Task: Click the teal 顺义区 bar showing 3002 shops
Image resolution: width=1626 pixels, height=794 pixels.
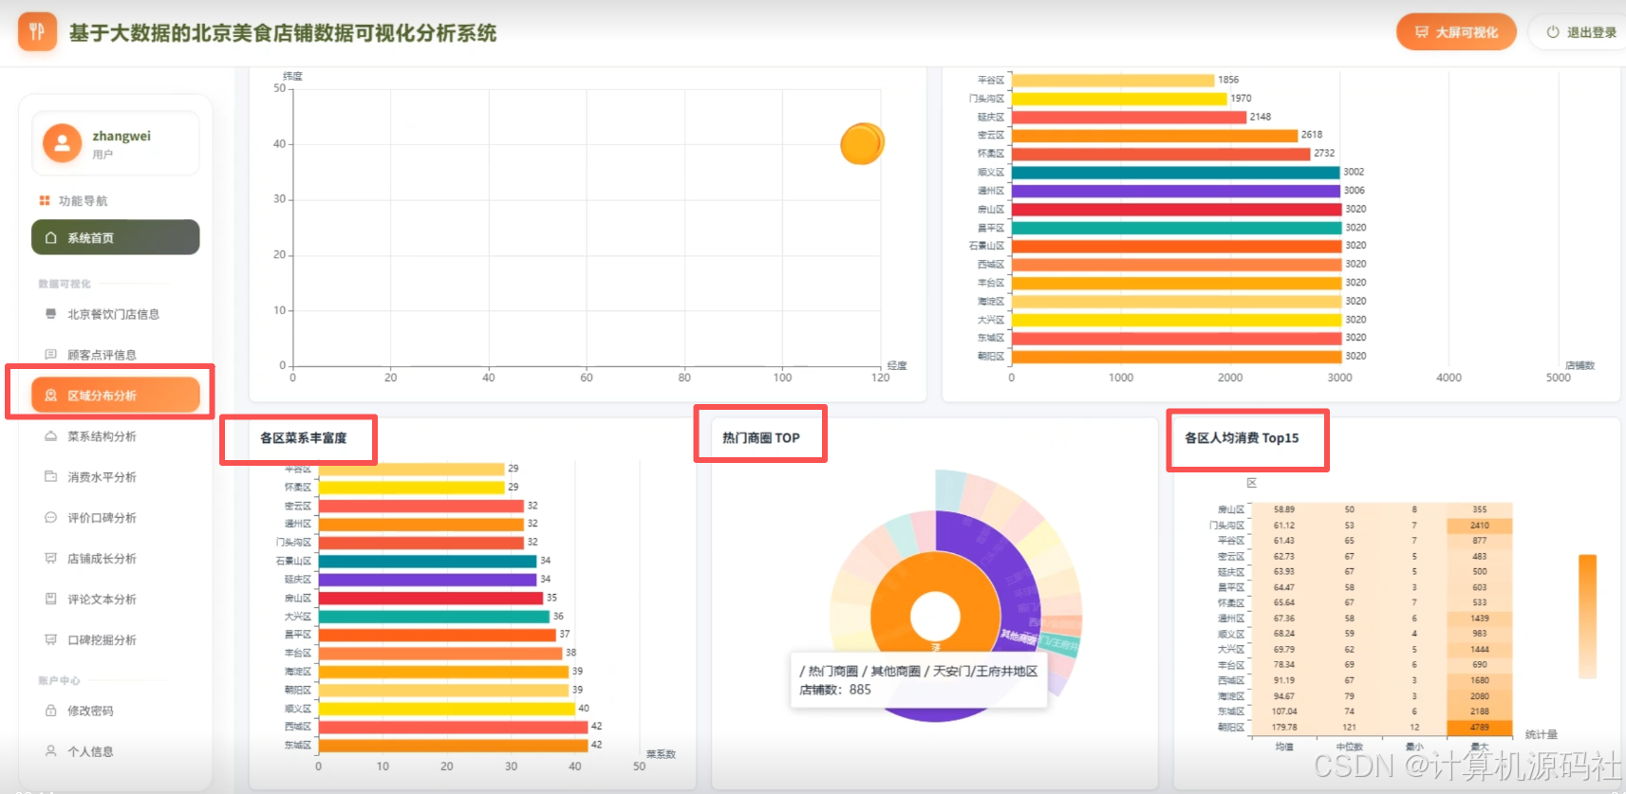Action: pyautogui.click(x=1175, y=173)
